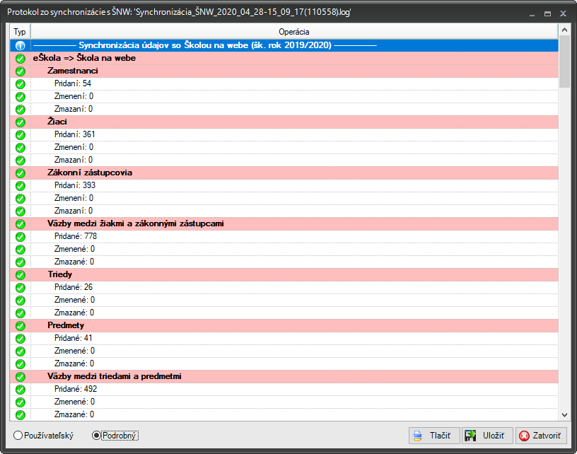Click the Operácia column header

(x=294, y=32)
